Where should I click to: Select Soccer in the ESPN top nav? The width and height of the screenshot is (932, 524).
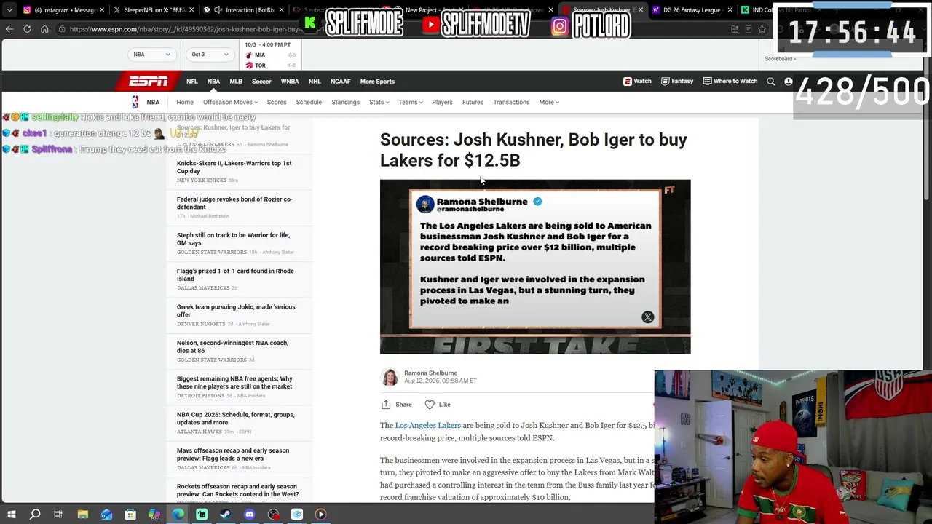tap(261, 82)
